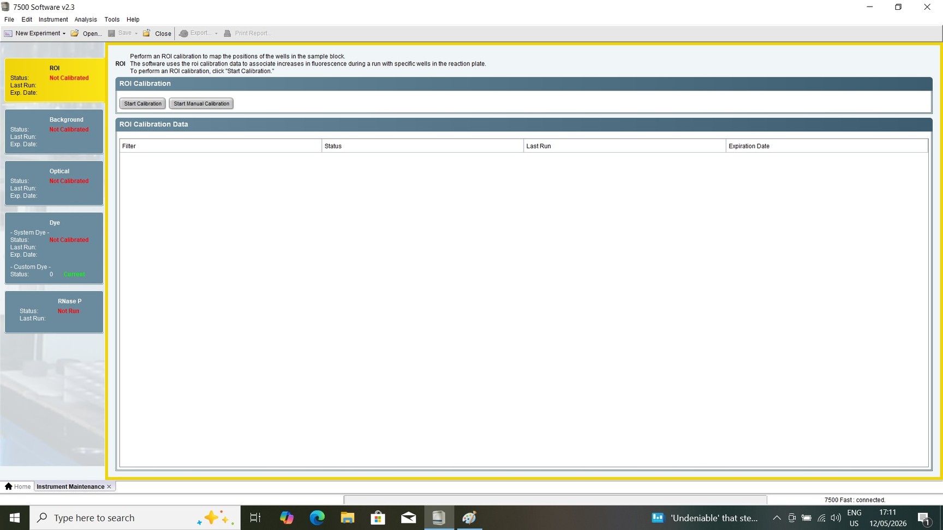Open Copilot from the taskbar
This screenshot has height=530, width=943.
click(x=287, y=517)
